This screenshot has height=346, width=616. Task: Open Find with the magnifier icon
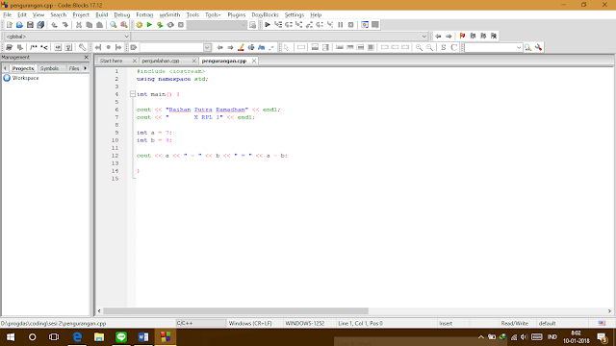coord(114,25)
